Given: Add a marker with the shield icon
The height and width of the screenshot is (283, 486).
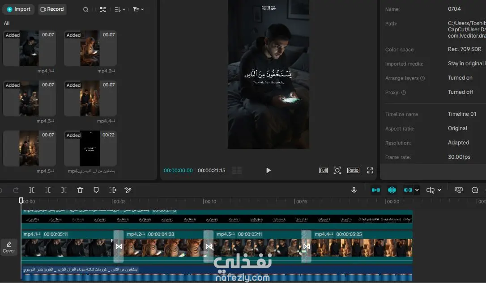Looking at the screenshot, I should pos(96,190).
